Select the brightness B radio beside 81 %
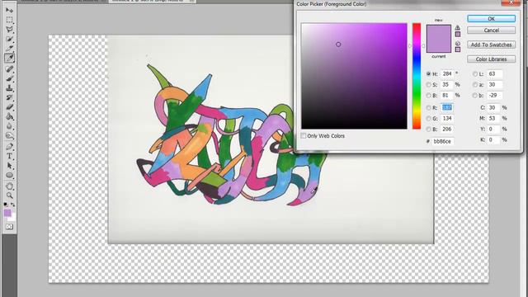The width and height of the screenshot is (528, 297). [428, 96]
